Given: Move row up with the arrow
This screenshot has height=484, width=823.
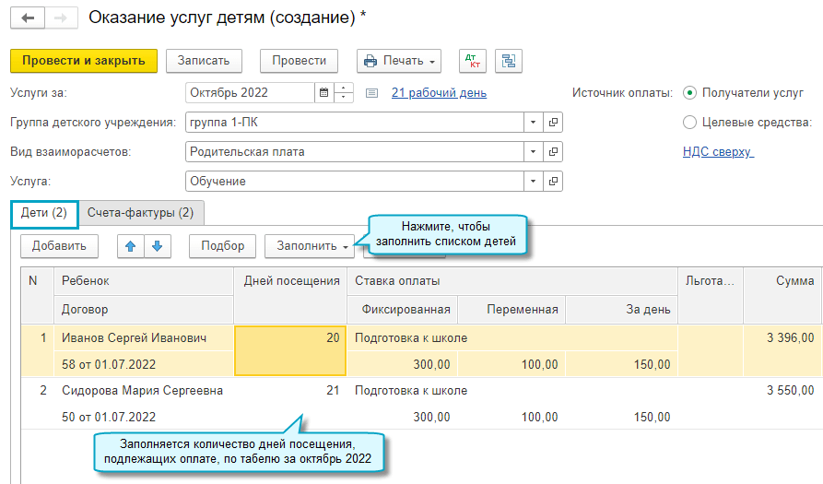Looking at the screenshot, I should 131,246.
